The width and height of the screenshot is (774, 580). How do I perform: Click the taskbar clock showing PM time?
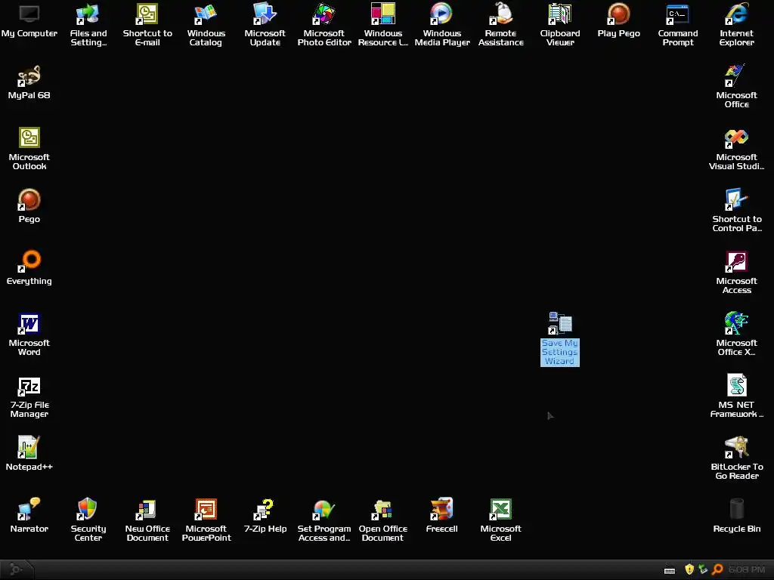pyautogui.click(x=747, y=569)
